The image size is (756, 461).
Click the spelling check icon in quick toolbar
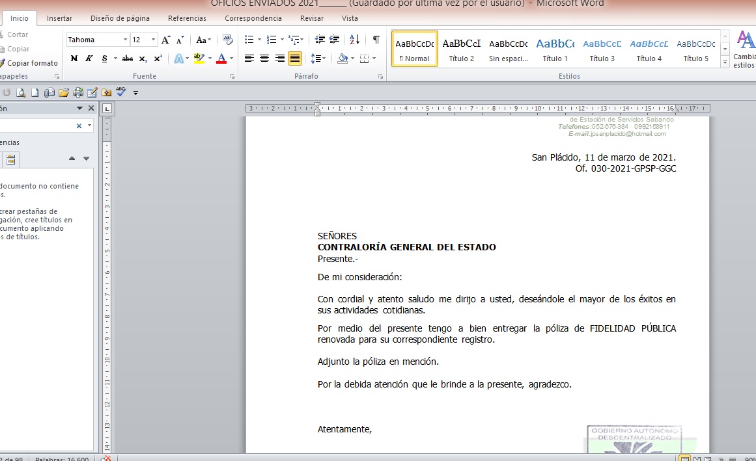[121, 92]
